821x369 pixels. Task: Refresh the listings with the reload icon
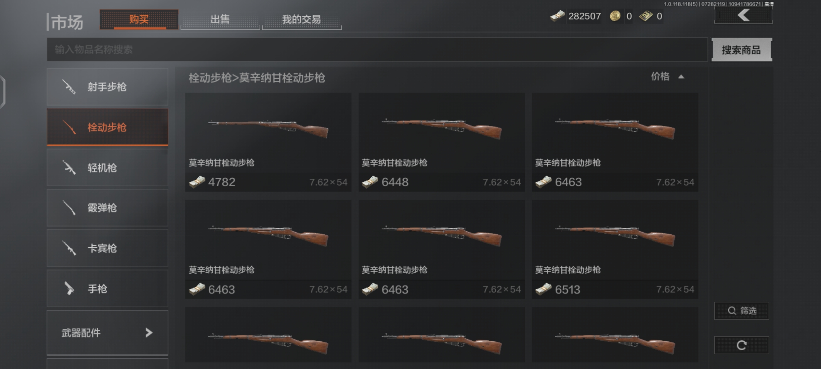[741, 345]
